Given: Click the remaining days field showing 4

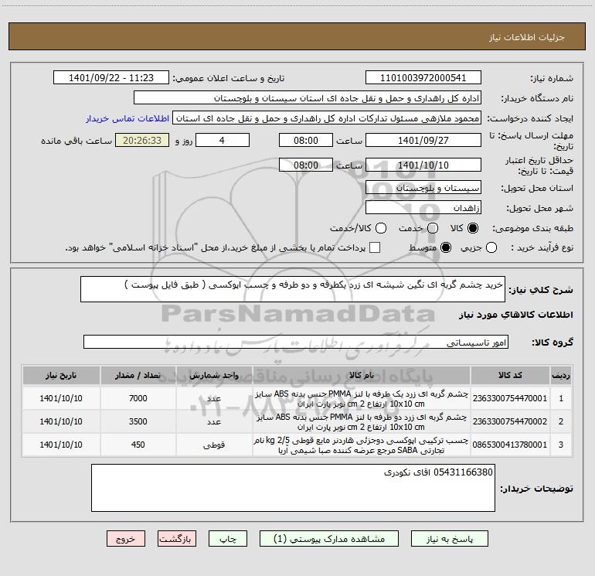Looking at the screenshot, I should [223, 140].
